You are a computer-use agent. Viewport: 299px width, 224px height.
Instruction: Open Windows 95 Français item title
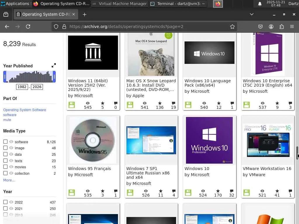89,169
